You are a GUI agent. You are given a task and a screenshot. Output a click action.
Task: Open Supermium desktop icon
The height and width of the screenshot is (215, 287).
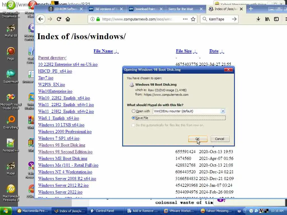11,77
